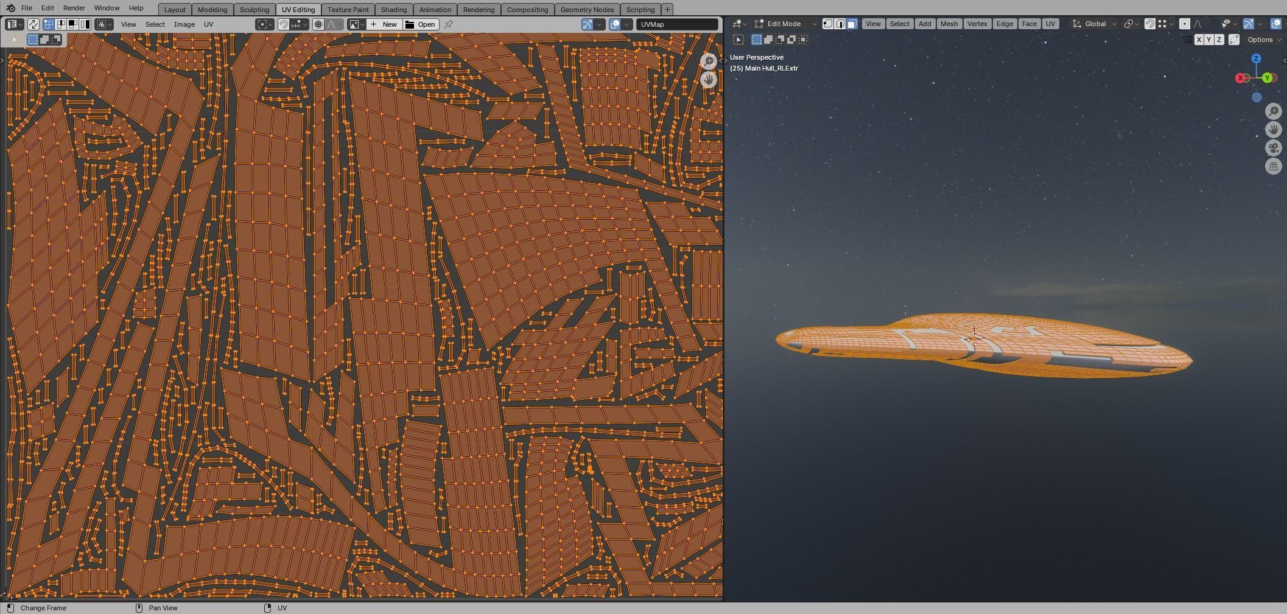This screenshot has height=614, width=1287.
Task: Open an image file
Action: click(420, 24)
